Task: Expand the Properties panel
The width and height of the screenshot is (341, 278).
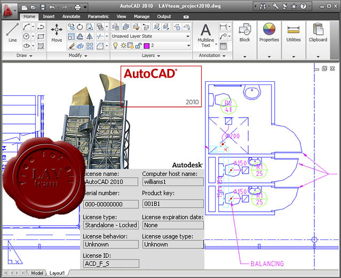Action: coord(269,57)
